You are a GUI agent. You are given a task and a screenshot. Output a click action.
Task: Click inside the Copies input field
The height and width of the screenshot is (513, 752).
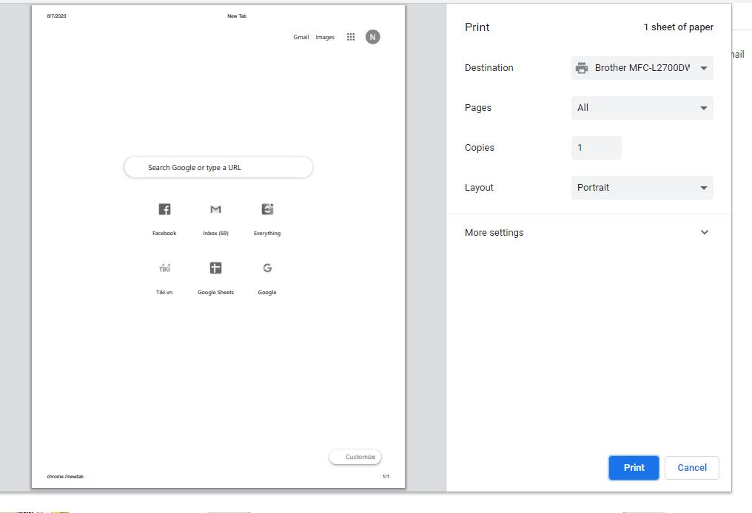coord(596,147)
